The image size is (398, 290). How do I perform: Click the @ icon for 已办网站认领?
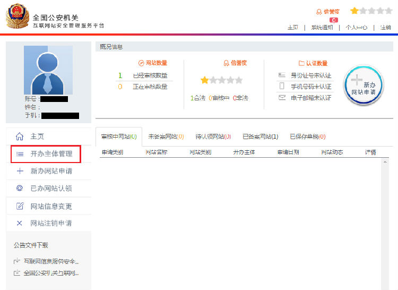coord(20,189)
